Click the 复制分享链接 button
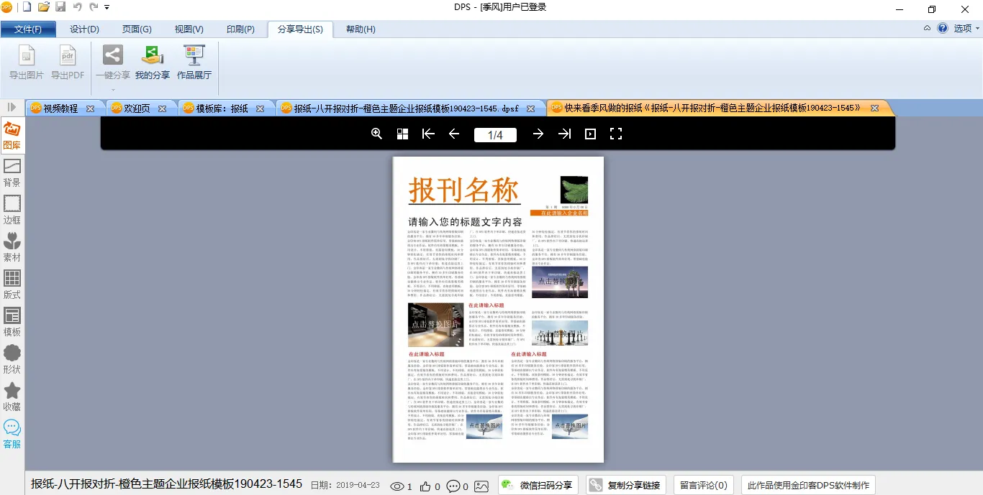Screen dimensions: 983x495 click(x=625, y=486)
